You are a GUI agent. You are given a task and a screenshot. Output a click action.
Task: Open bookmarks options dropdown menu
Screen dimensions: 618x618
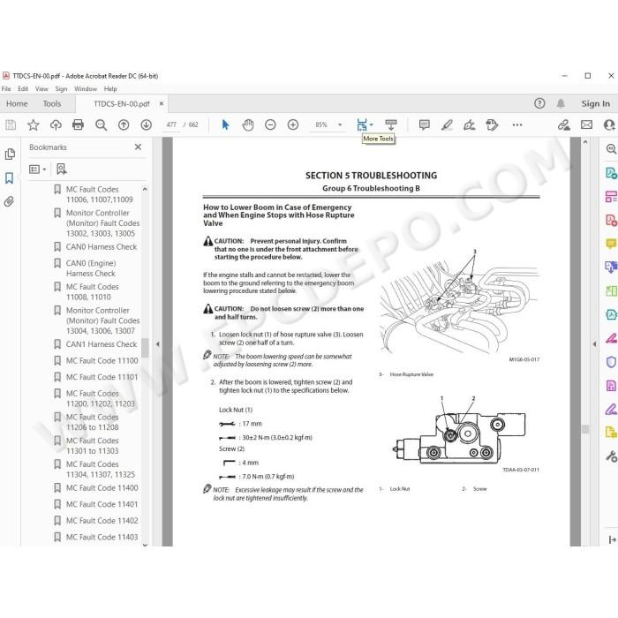(x=38, y=170)
